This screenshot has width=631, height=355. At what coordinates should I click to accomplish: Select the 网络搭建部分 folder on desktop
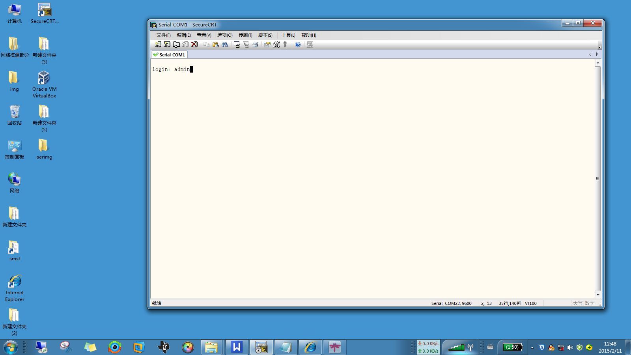coord(15,47)
